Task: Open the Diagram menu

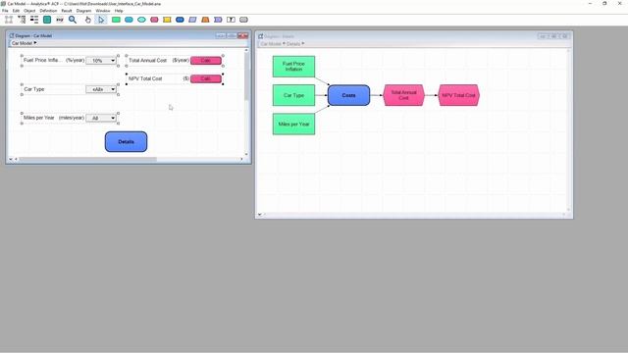Action: coord(83,11)
